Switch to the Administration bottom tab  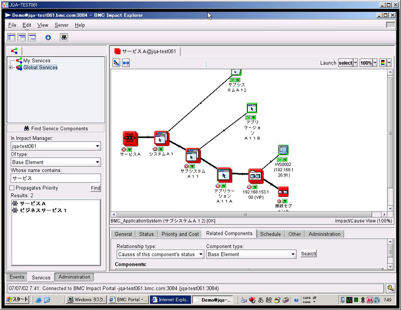(x=74, y=277)
